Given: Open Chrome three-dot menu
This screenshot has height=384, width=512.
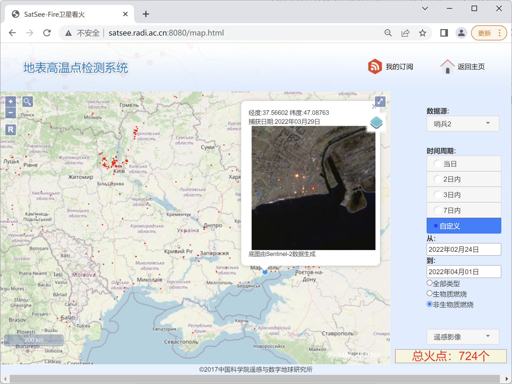Looking at the screenshot, I should 500,33.
